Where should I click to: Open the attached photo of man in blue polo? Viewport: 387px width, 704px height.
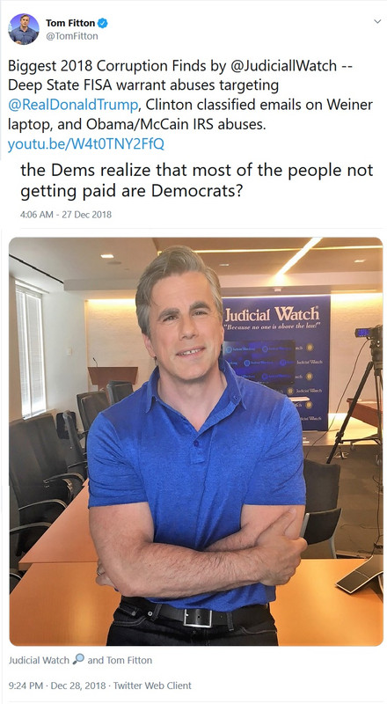[196, 442]
